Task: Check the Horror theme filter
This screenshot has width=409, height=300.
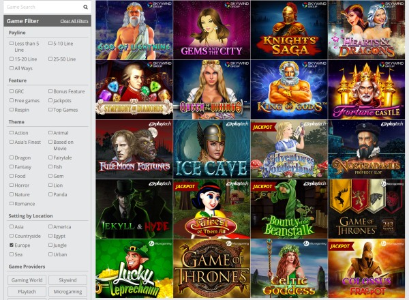Action: point(12,185)
